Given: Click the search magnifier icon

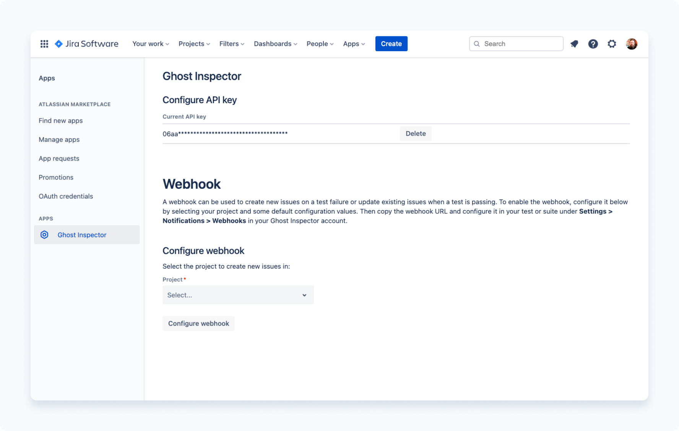Looking at the screenshot, I should pos(477,44).
